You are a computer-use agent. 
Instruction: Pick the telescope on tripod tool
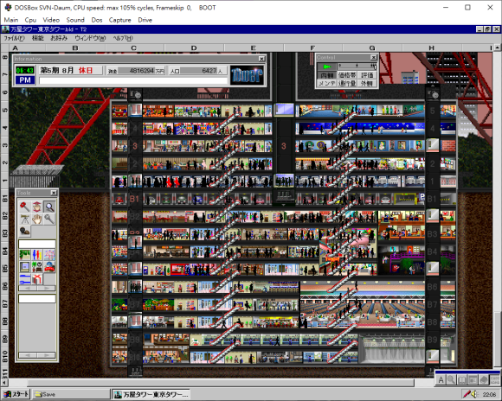[x=24, y=219]
